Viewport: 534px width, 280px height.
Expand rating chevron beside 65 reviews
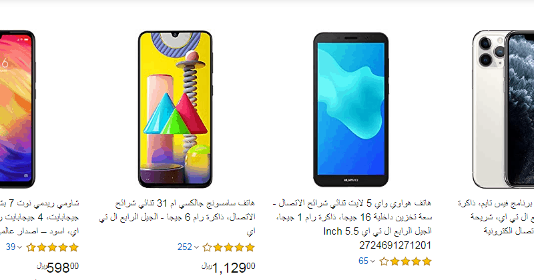(x=372, y=261)
